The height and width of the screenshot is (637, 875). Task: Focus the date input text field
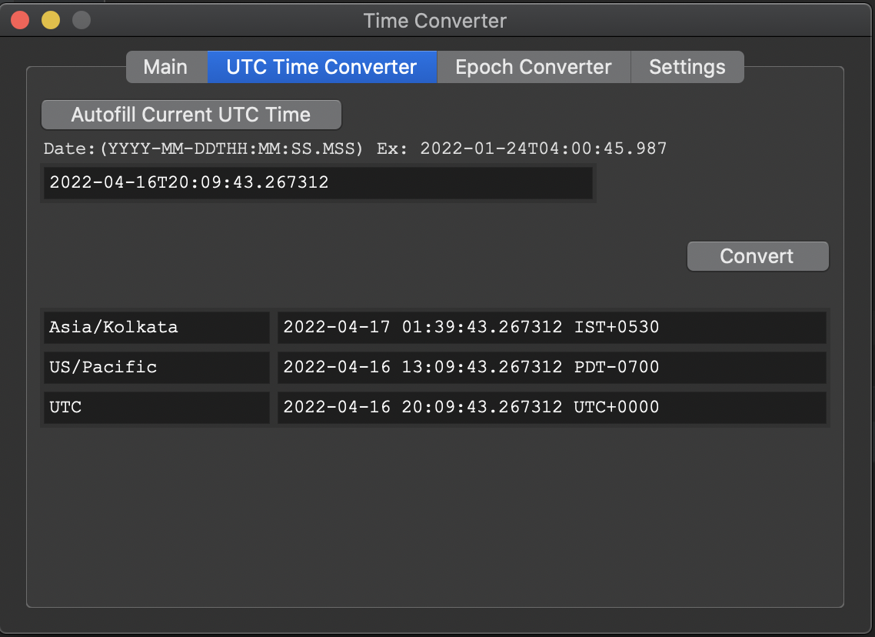(x=318, y=183)
